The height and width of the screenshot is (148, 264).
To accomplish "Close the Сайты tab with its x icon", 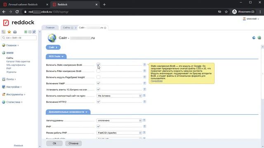I will (72, 28).
